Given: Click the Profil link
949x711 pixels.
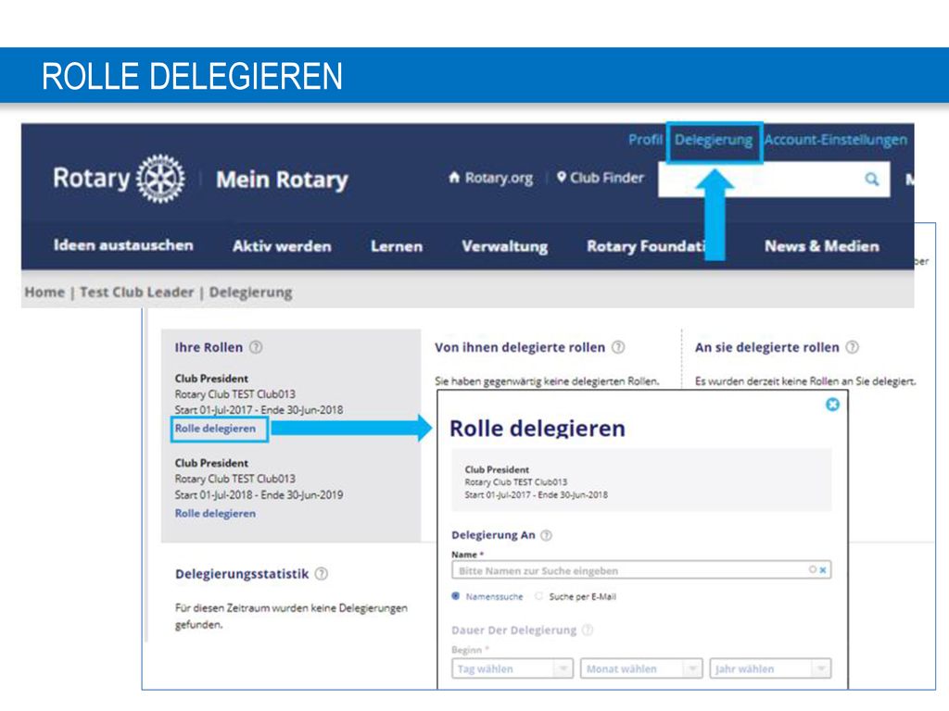Looking at the screenshot, I should (x=645, y=140).
